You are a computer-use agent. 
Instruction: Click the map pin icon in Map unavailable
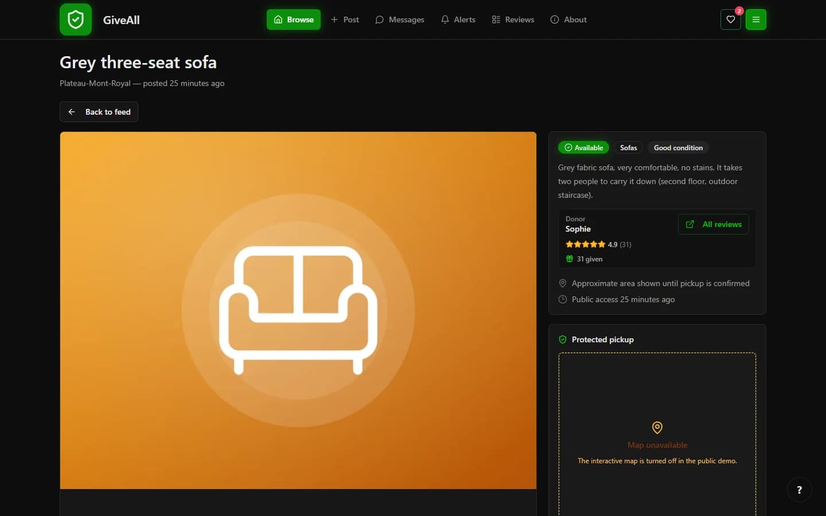pyautogui.click(x=657, y=428)
